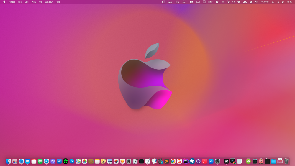Open Brave browser in the Dock
Image resolution: width=295 pixels, height=166 pixels.
(x=179, y=161)
